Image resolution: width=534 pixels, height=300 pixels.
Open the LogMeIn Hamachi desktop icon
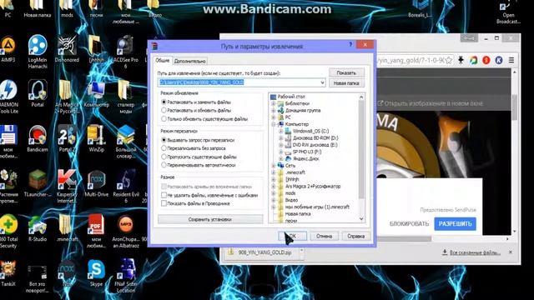coord(38,52)
